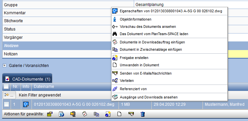Click the binoculars icon for loading from PlanTeam-SPACE
The height and width of the screenshot is (121, 248).
(x=115, y=34)
